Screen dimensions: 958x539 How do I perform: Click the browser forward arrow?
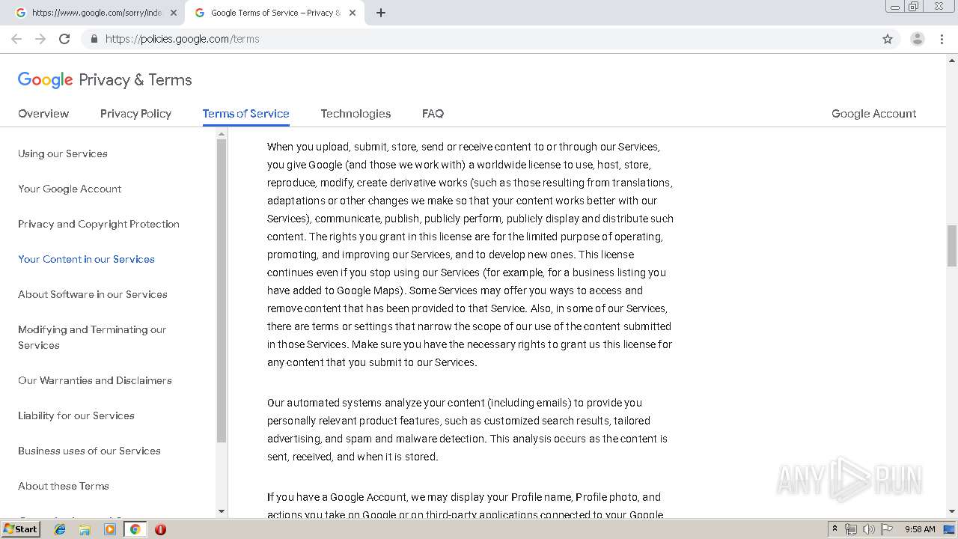(x=40, y=39)
